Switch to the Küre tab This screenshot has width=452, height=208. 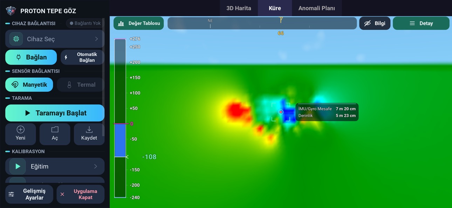coord(275,8)
